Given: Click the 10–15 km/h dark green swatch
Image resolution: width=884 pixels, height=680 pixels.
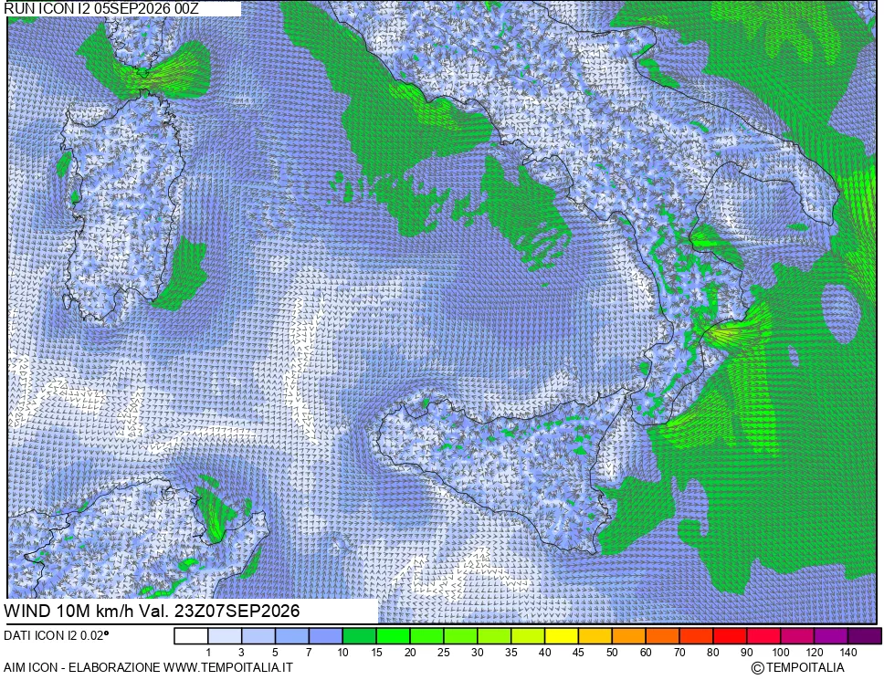Looking at the screenshot, I should (359, 636).
